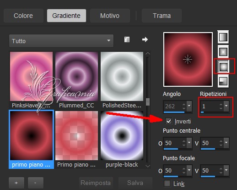Click the Punto centrale O slider bar
The image size is (237, 190).
[x=178, y=149]
